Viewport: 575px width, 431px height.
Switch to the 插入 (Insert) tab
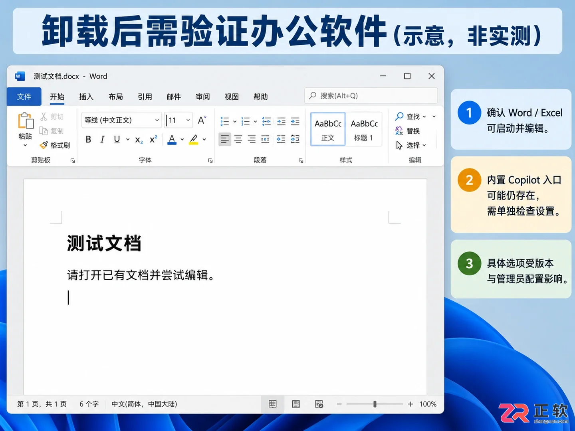[x=86, y=97]
